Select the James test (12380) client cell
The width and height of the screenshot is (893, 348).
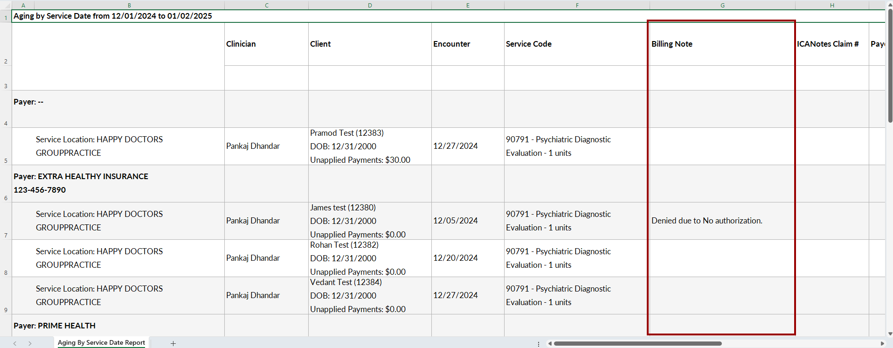(x=369, y=221)
